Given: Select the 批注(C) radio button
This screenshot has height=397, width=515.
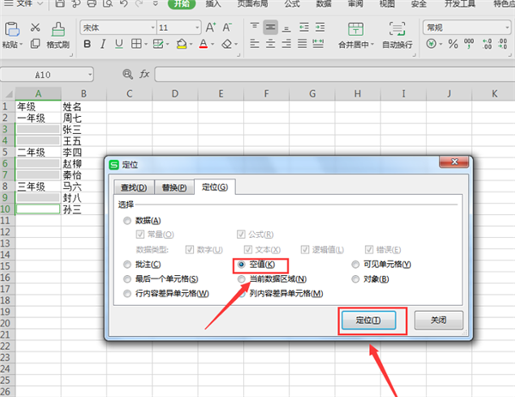Looking at the screenshot, I should coord(129,264).
